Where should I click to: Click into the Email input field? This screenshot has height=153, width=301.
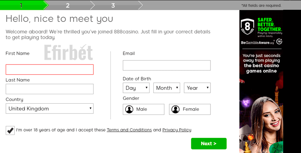[167, 65]
